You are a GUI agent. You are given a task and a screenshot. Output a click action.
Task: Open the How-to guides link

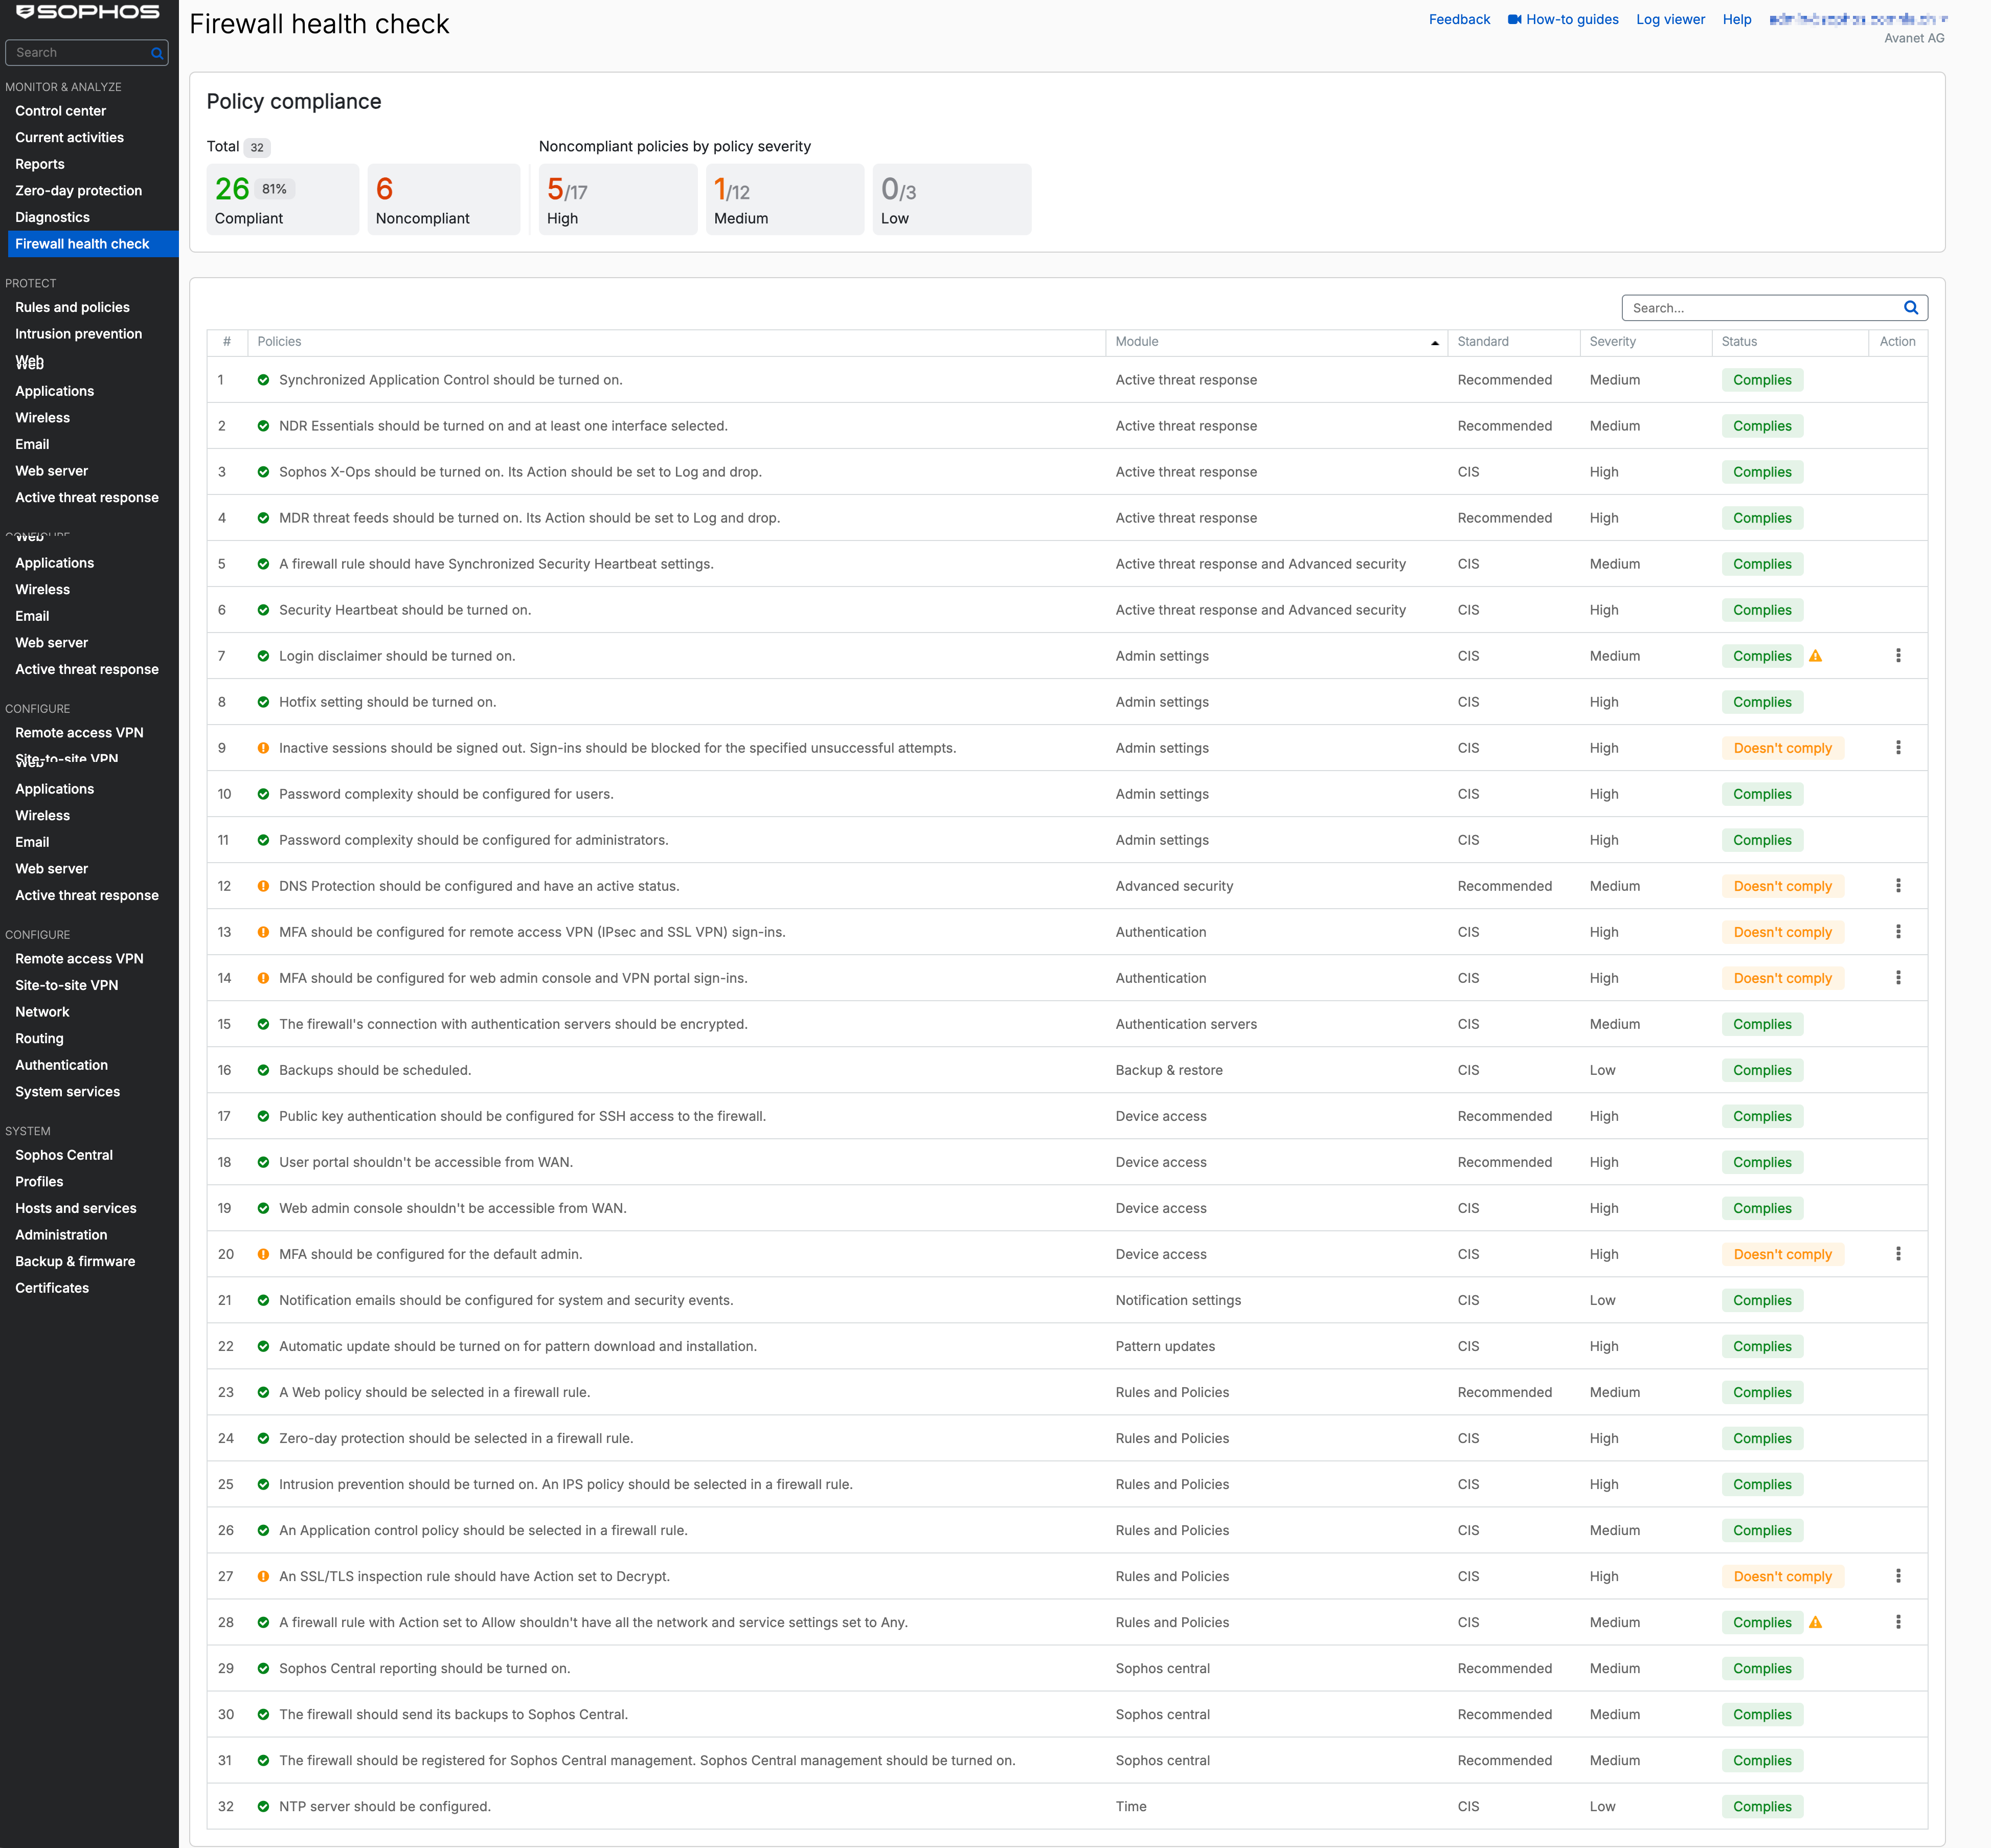tap(1571, 19)
